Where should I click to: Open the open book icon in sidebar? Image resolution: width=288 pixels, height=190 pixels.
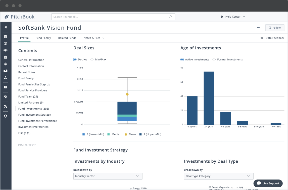coord(6,87)
